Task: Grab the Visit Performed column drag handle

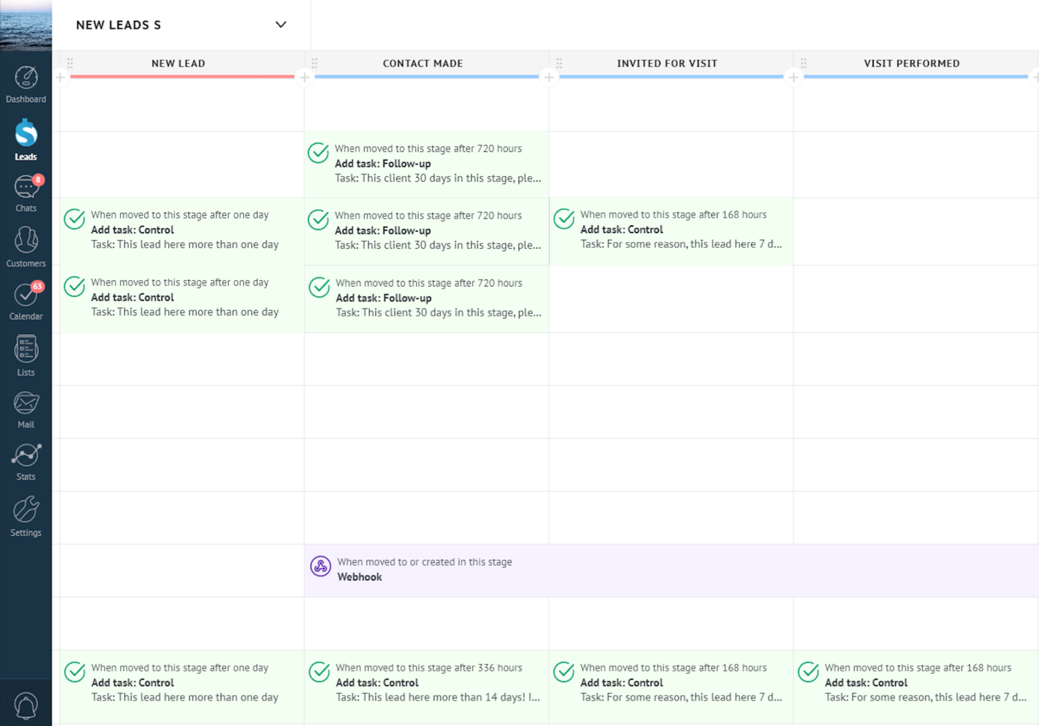Action: 803,63
